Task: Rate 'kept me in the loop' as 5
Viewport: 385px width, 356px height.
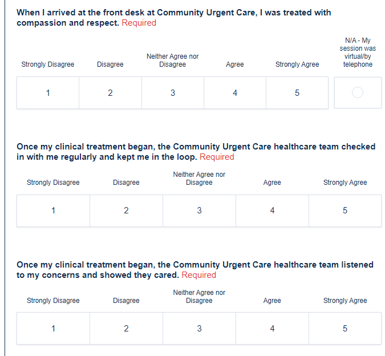Action: point(345,211)
